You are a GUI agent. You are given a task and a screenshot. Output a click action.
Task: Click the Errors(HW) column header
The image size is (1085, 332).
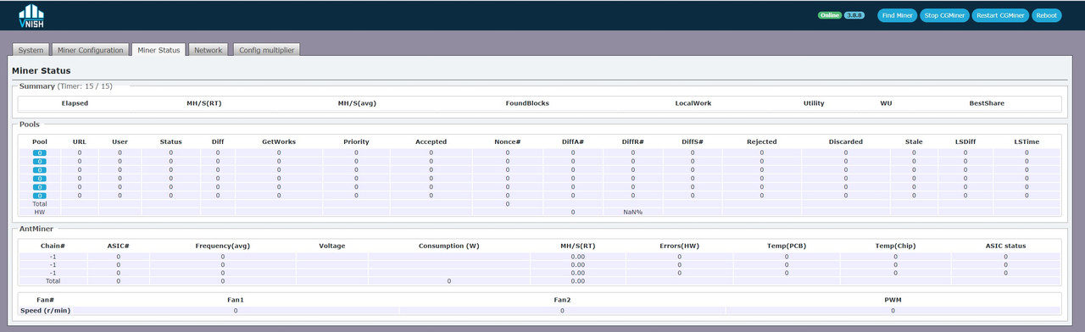click(x=679, y=246)
